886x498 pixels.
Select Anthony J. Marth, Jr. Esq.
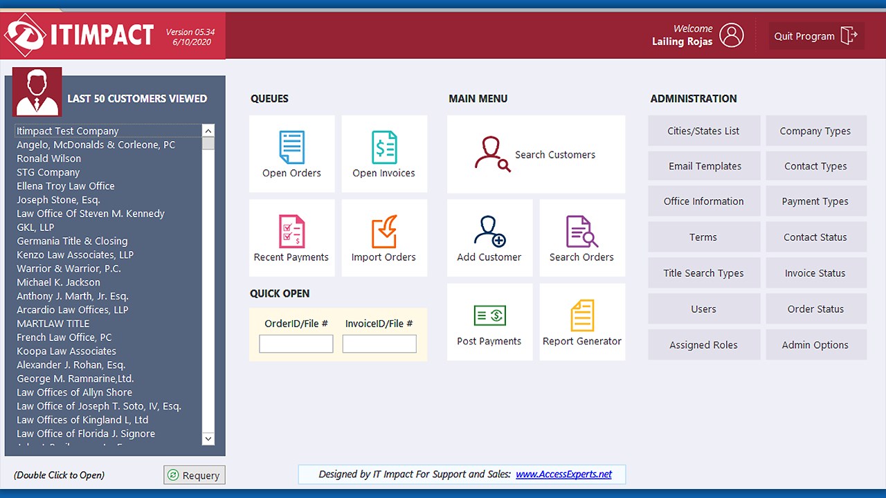point(108,296)
